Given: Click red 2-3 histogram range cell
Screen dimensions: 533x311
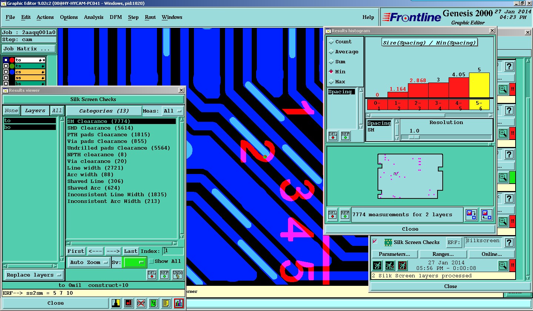Looking at the screenshot, I should 418,105.
